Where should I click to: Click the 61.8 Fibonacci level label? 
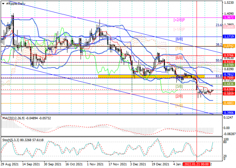click(x=219, y=76)
